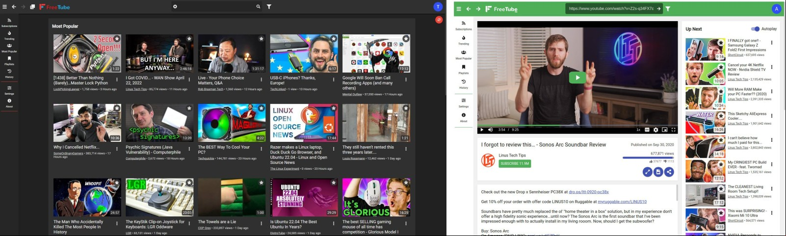Open hamburger menu in green FreeTube window
The image size is (786, 236).
click(458, 9)
